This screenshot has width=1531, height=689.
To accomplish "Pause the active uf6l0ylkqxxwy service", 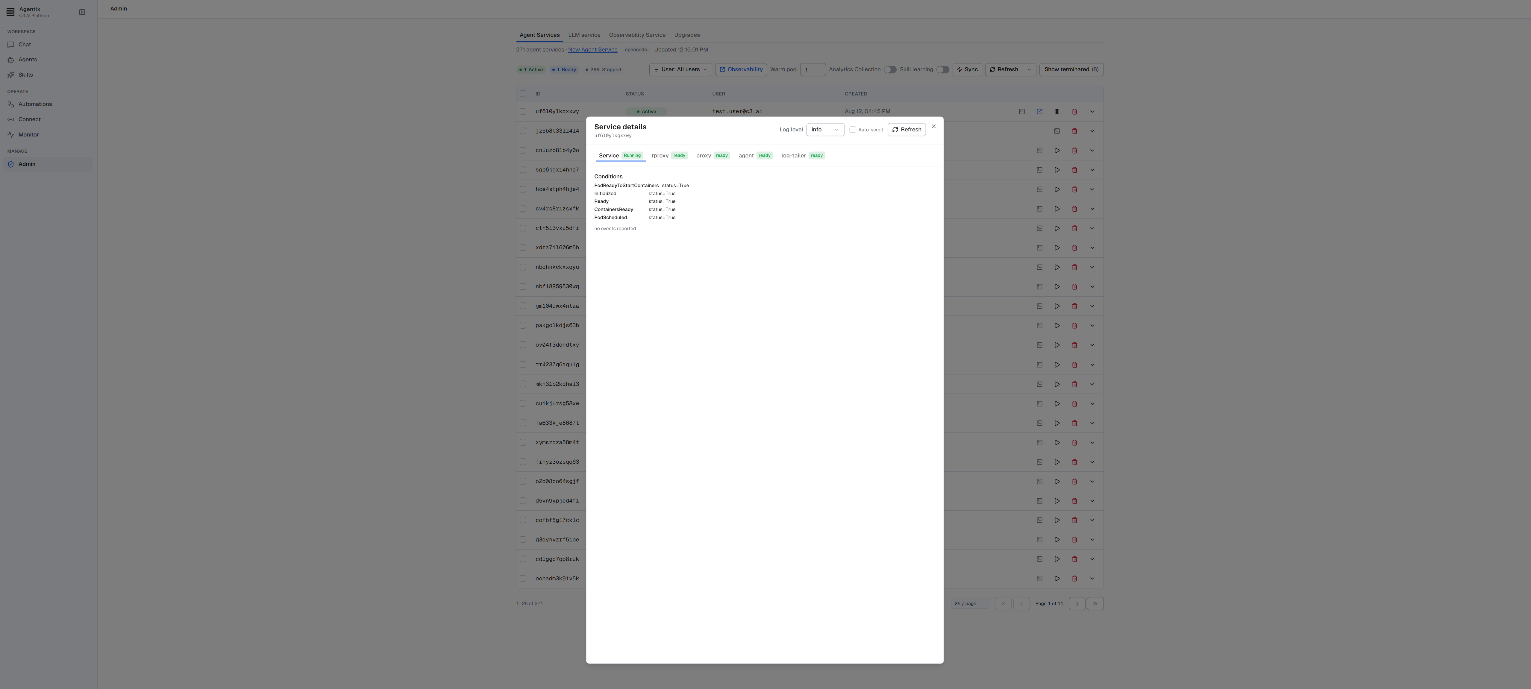I will (1057, 112).
